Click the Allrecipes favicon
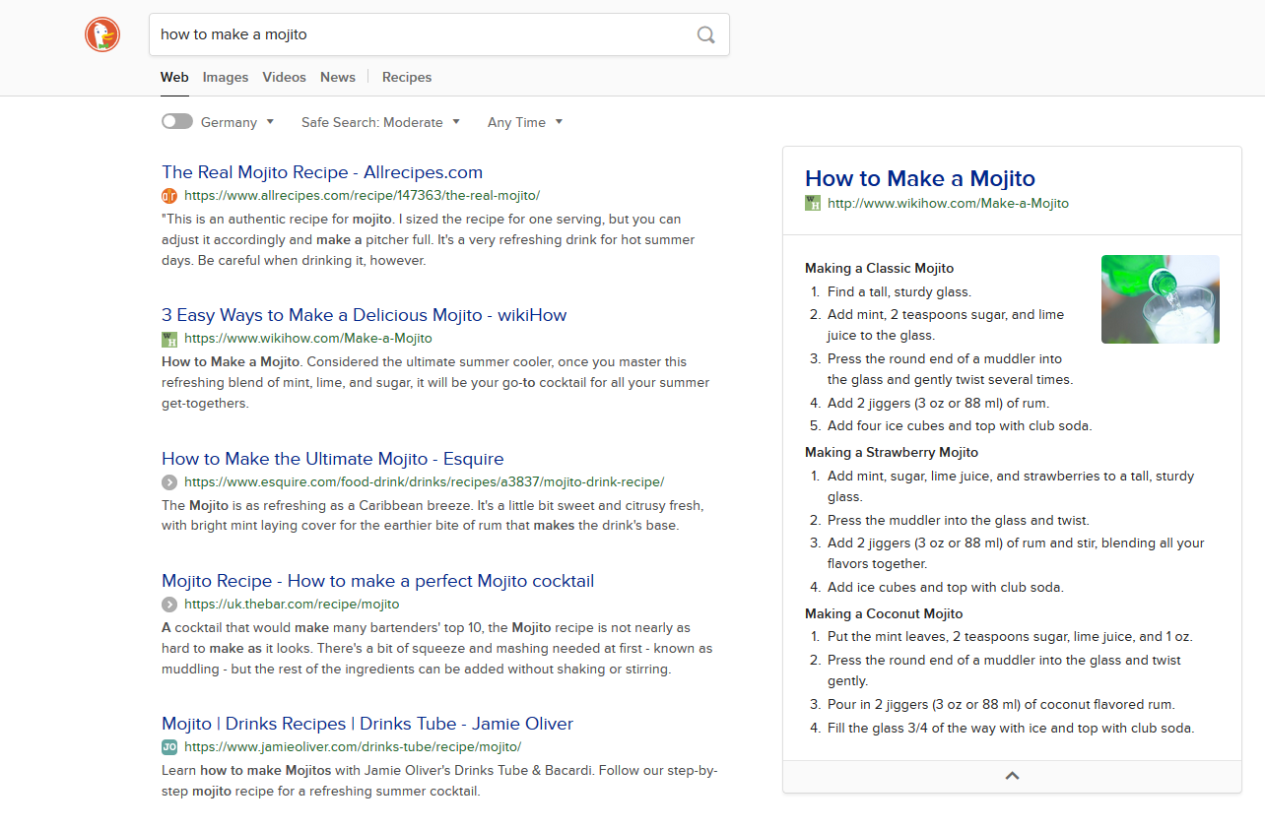 [169, 195]
